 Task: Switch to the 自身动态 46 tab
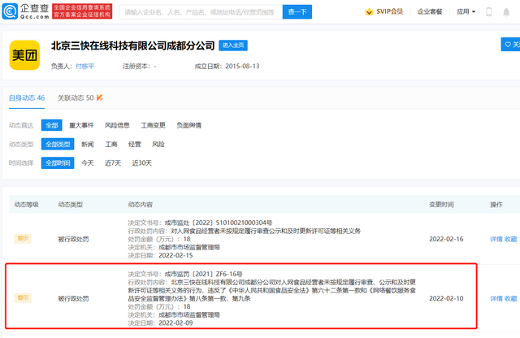point(28,98)
